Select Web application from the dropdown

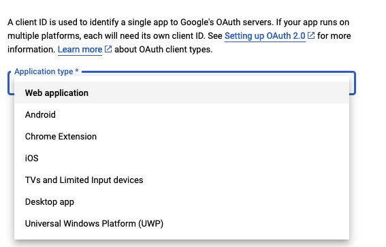182,93
